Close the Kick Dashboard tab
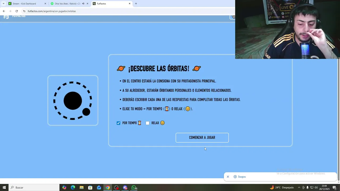The image size is (340, 191). tap(45, 4)
